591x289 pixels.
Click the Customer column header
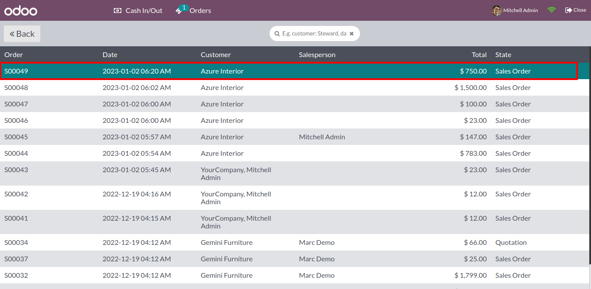click(x=216, y=55)
